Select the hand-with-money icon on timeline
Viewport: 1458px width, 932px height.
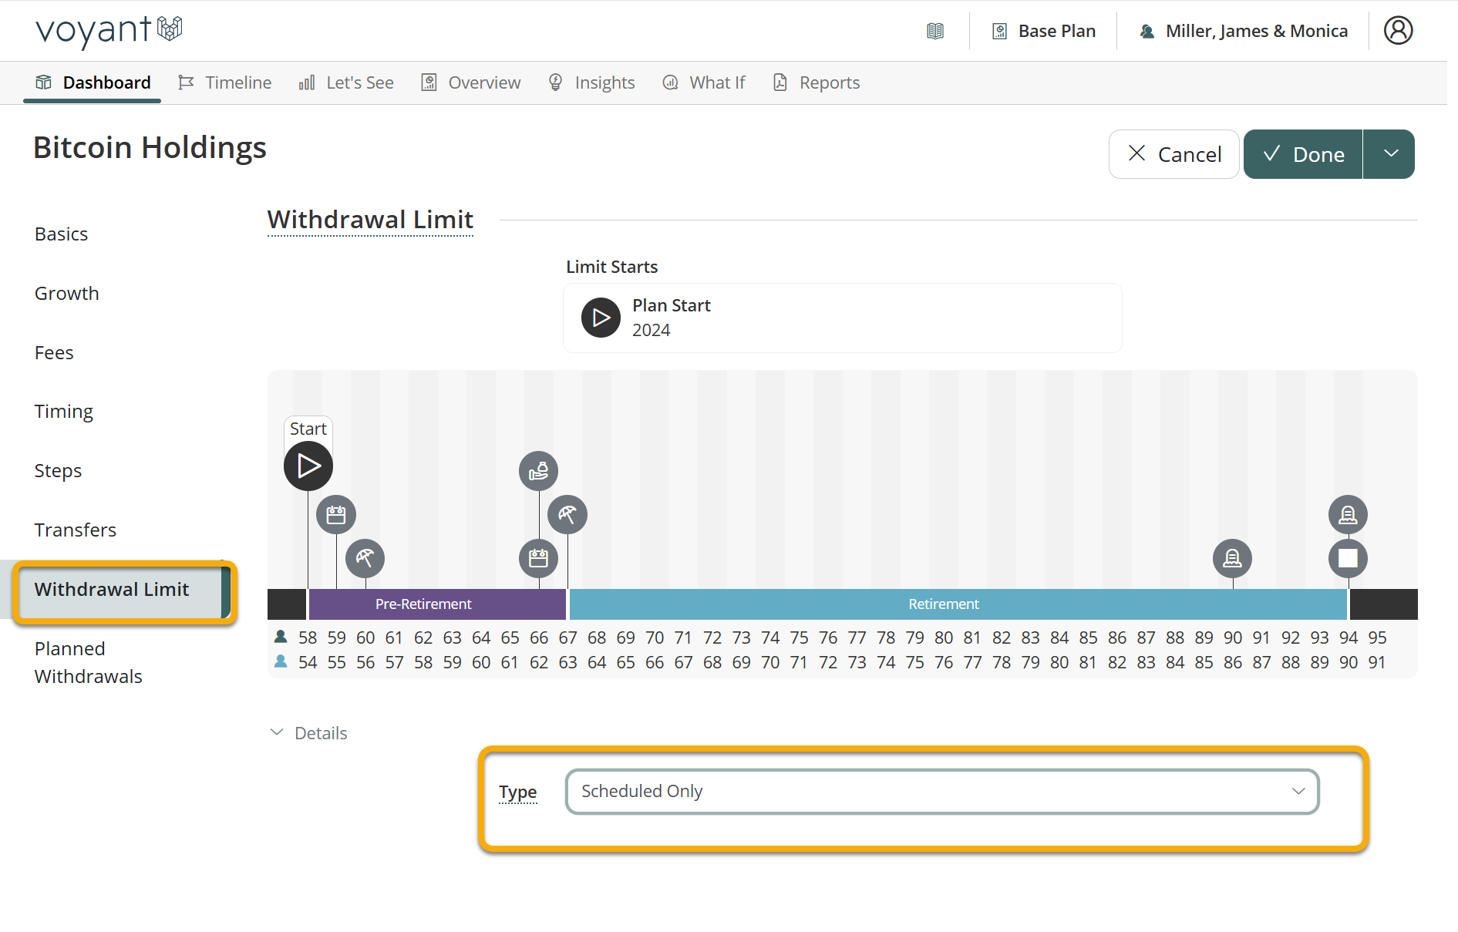click(x=538, y=470)
